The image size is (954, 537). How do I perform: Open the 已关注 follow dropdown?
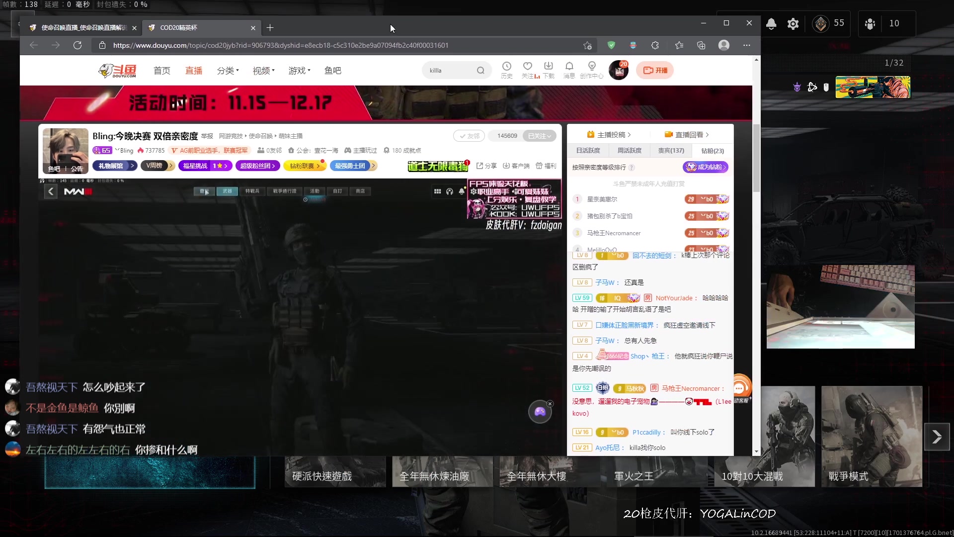(539, 136)
